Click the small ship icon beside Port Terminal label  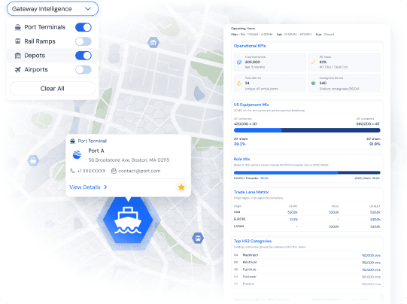pyautogui.click(x=73, y=141)
